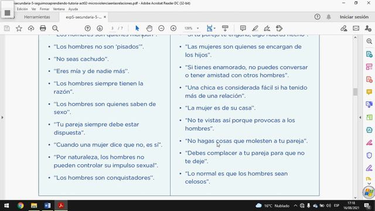Open the find text magnifier

coord(55,29)
